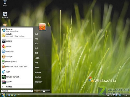Lock the computer with the padlock button
Screen dimensions: 130x97
tap(44, 91)
